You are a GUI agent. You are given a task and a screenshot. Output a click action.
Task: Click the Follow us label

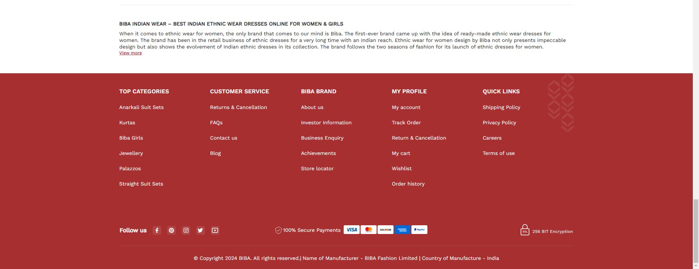pos(133,230)
